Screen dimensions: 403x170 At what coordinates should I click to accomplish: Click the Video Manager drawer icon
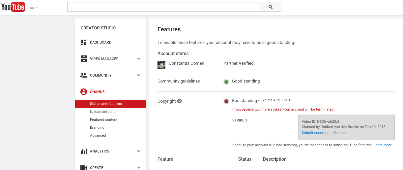coord(84,59)
